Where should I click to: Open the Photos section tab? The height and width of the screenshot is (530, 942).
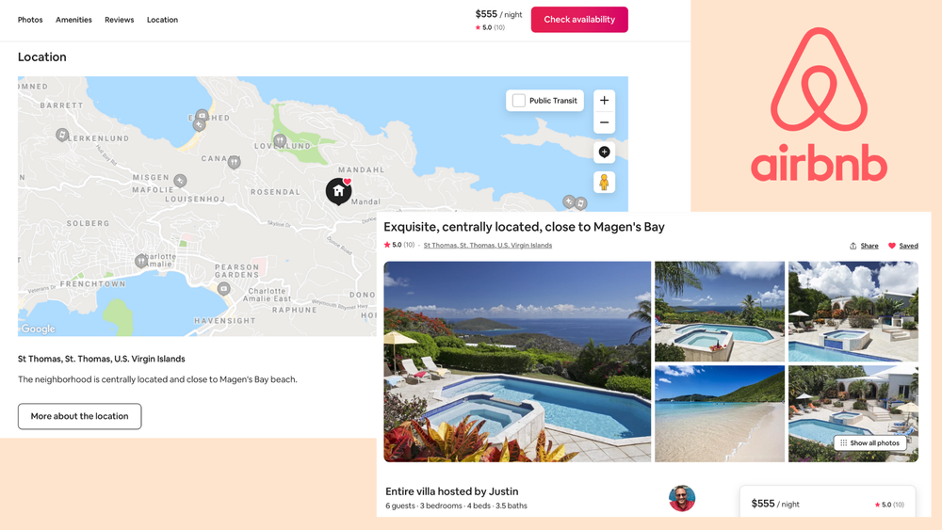coord(30,20)
